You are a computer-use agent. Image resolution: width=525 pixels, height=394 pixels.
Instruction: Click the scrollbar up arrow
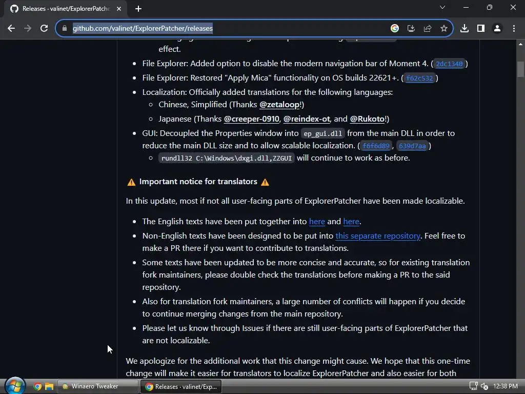pos(520,44)
